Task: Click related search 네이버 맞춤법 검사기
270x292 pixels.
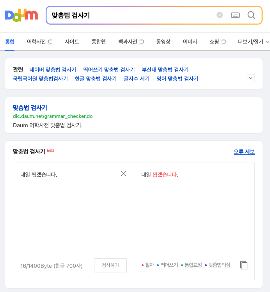Action: pos(53,69)
